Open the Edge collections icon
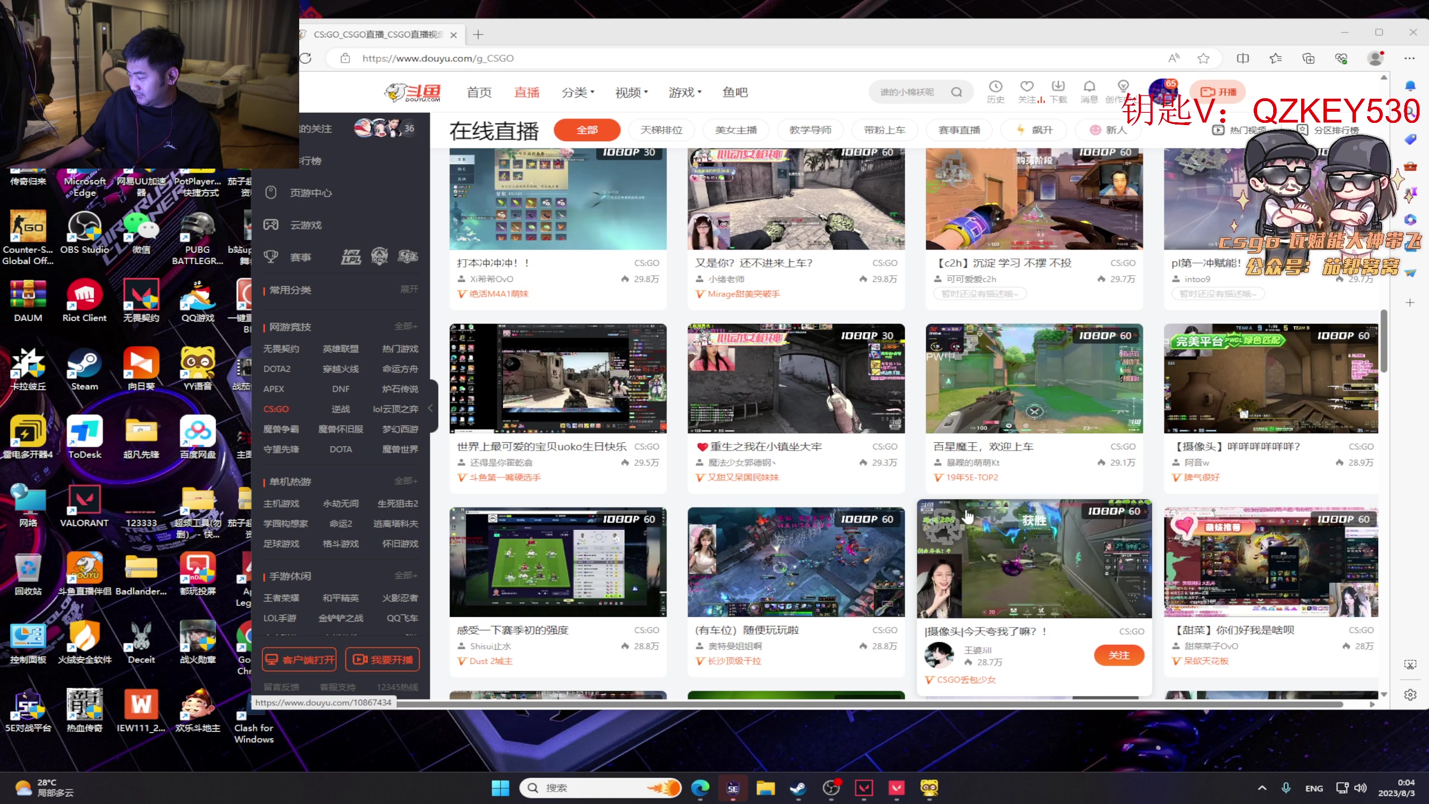This screenshot has width=1429, height=804. pyautogui.click(x=1308, y=58)
